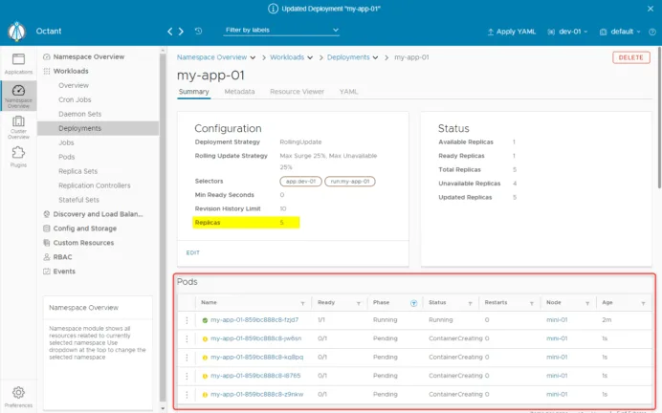Open pod my-app-01-859bc888c8-fzjd7
The width and height of the screenshot is (662, 413).
click(x=254, y=320)
